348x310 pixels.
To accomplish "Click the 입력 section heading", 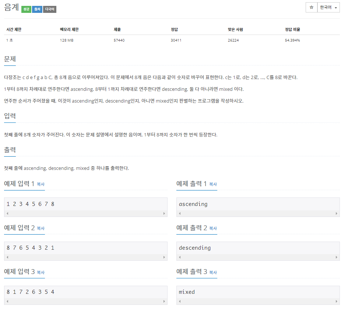I will click(x=10, y=116).
